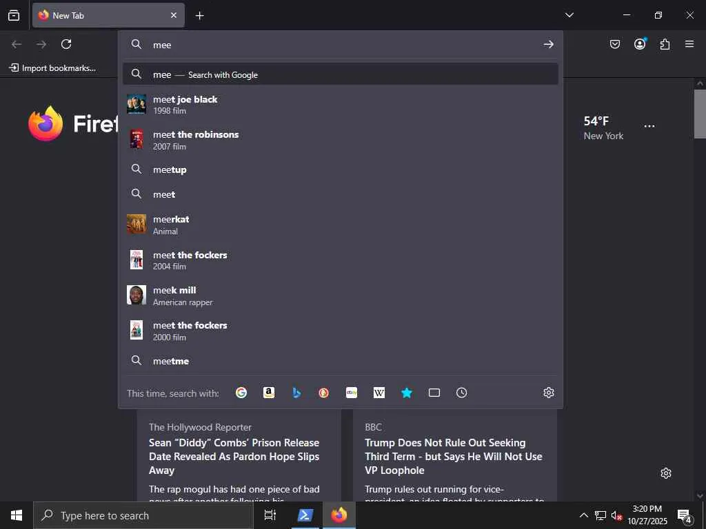Open the Extensions panel

[665, 44]
